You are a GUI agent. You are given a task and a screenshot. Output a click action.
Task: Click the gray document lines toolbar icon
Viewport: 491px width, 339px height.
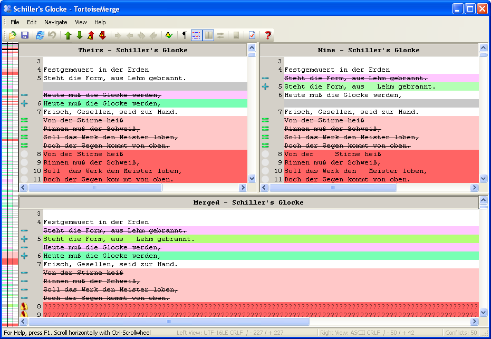coord(236,35)
